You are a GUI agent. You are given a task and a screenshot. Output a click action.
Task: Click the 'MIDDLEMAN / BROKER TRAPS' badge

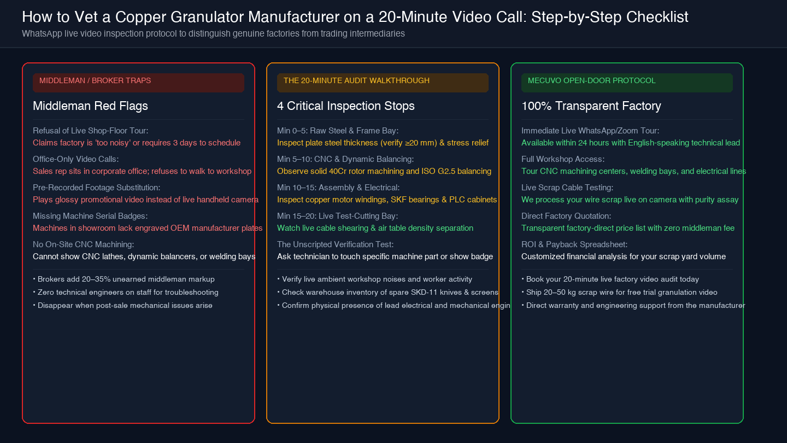tap(138, 83)
